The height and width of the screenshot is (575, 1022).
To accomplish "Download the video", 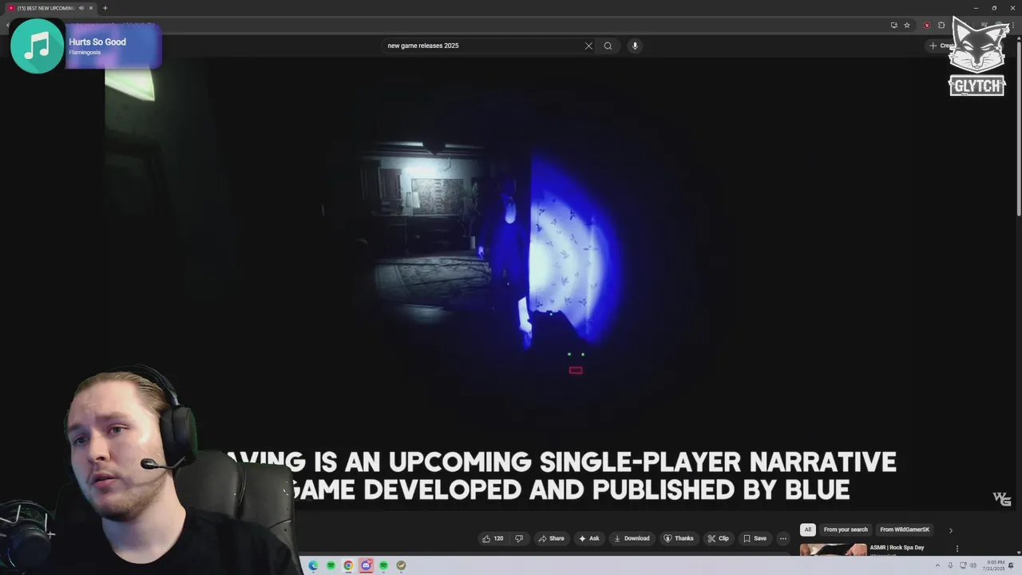I will tap(632, 538).
